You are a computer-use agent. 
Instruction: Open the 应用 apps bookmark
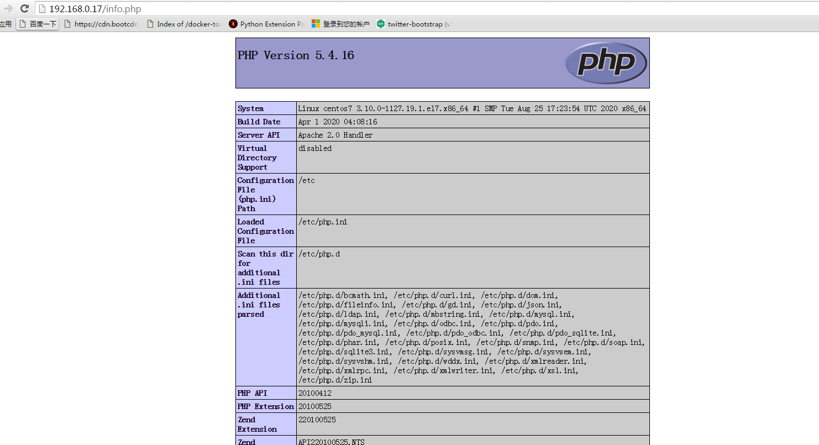(x=6, y=24)
